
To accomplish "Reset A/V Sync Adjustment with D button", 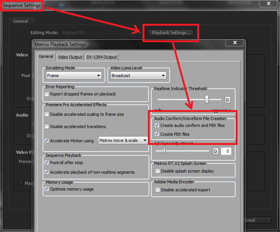I will [x=216, y=151].
